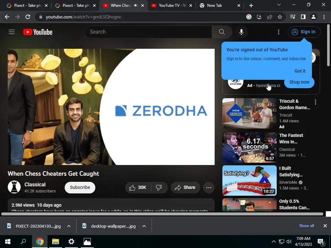Click the Sign in button
This screenshot has width=331, height=248.
coord(304,32)
